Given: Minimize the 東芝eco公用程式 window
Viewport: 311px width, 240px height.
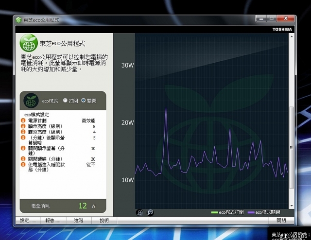Looking at the screenshot, I should [x=261, y=18].
